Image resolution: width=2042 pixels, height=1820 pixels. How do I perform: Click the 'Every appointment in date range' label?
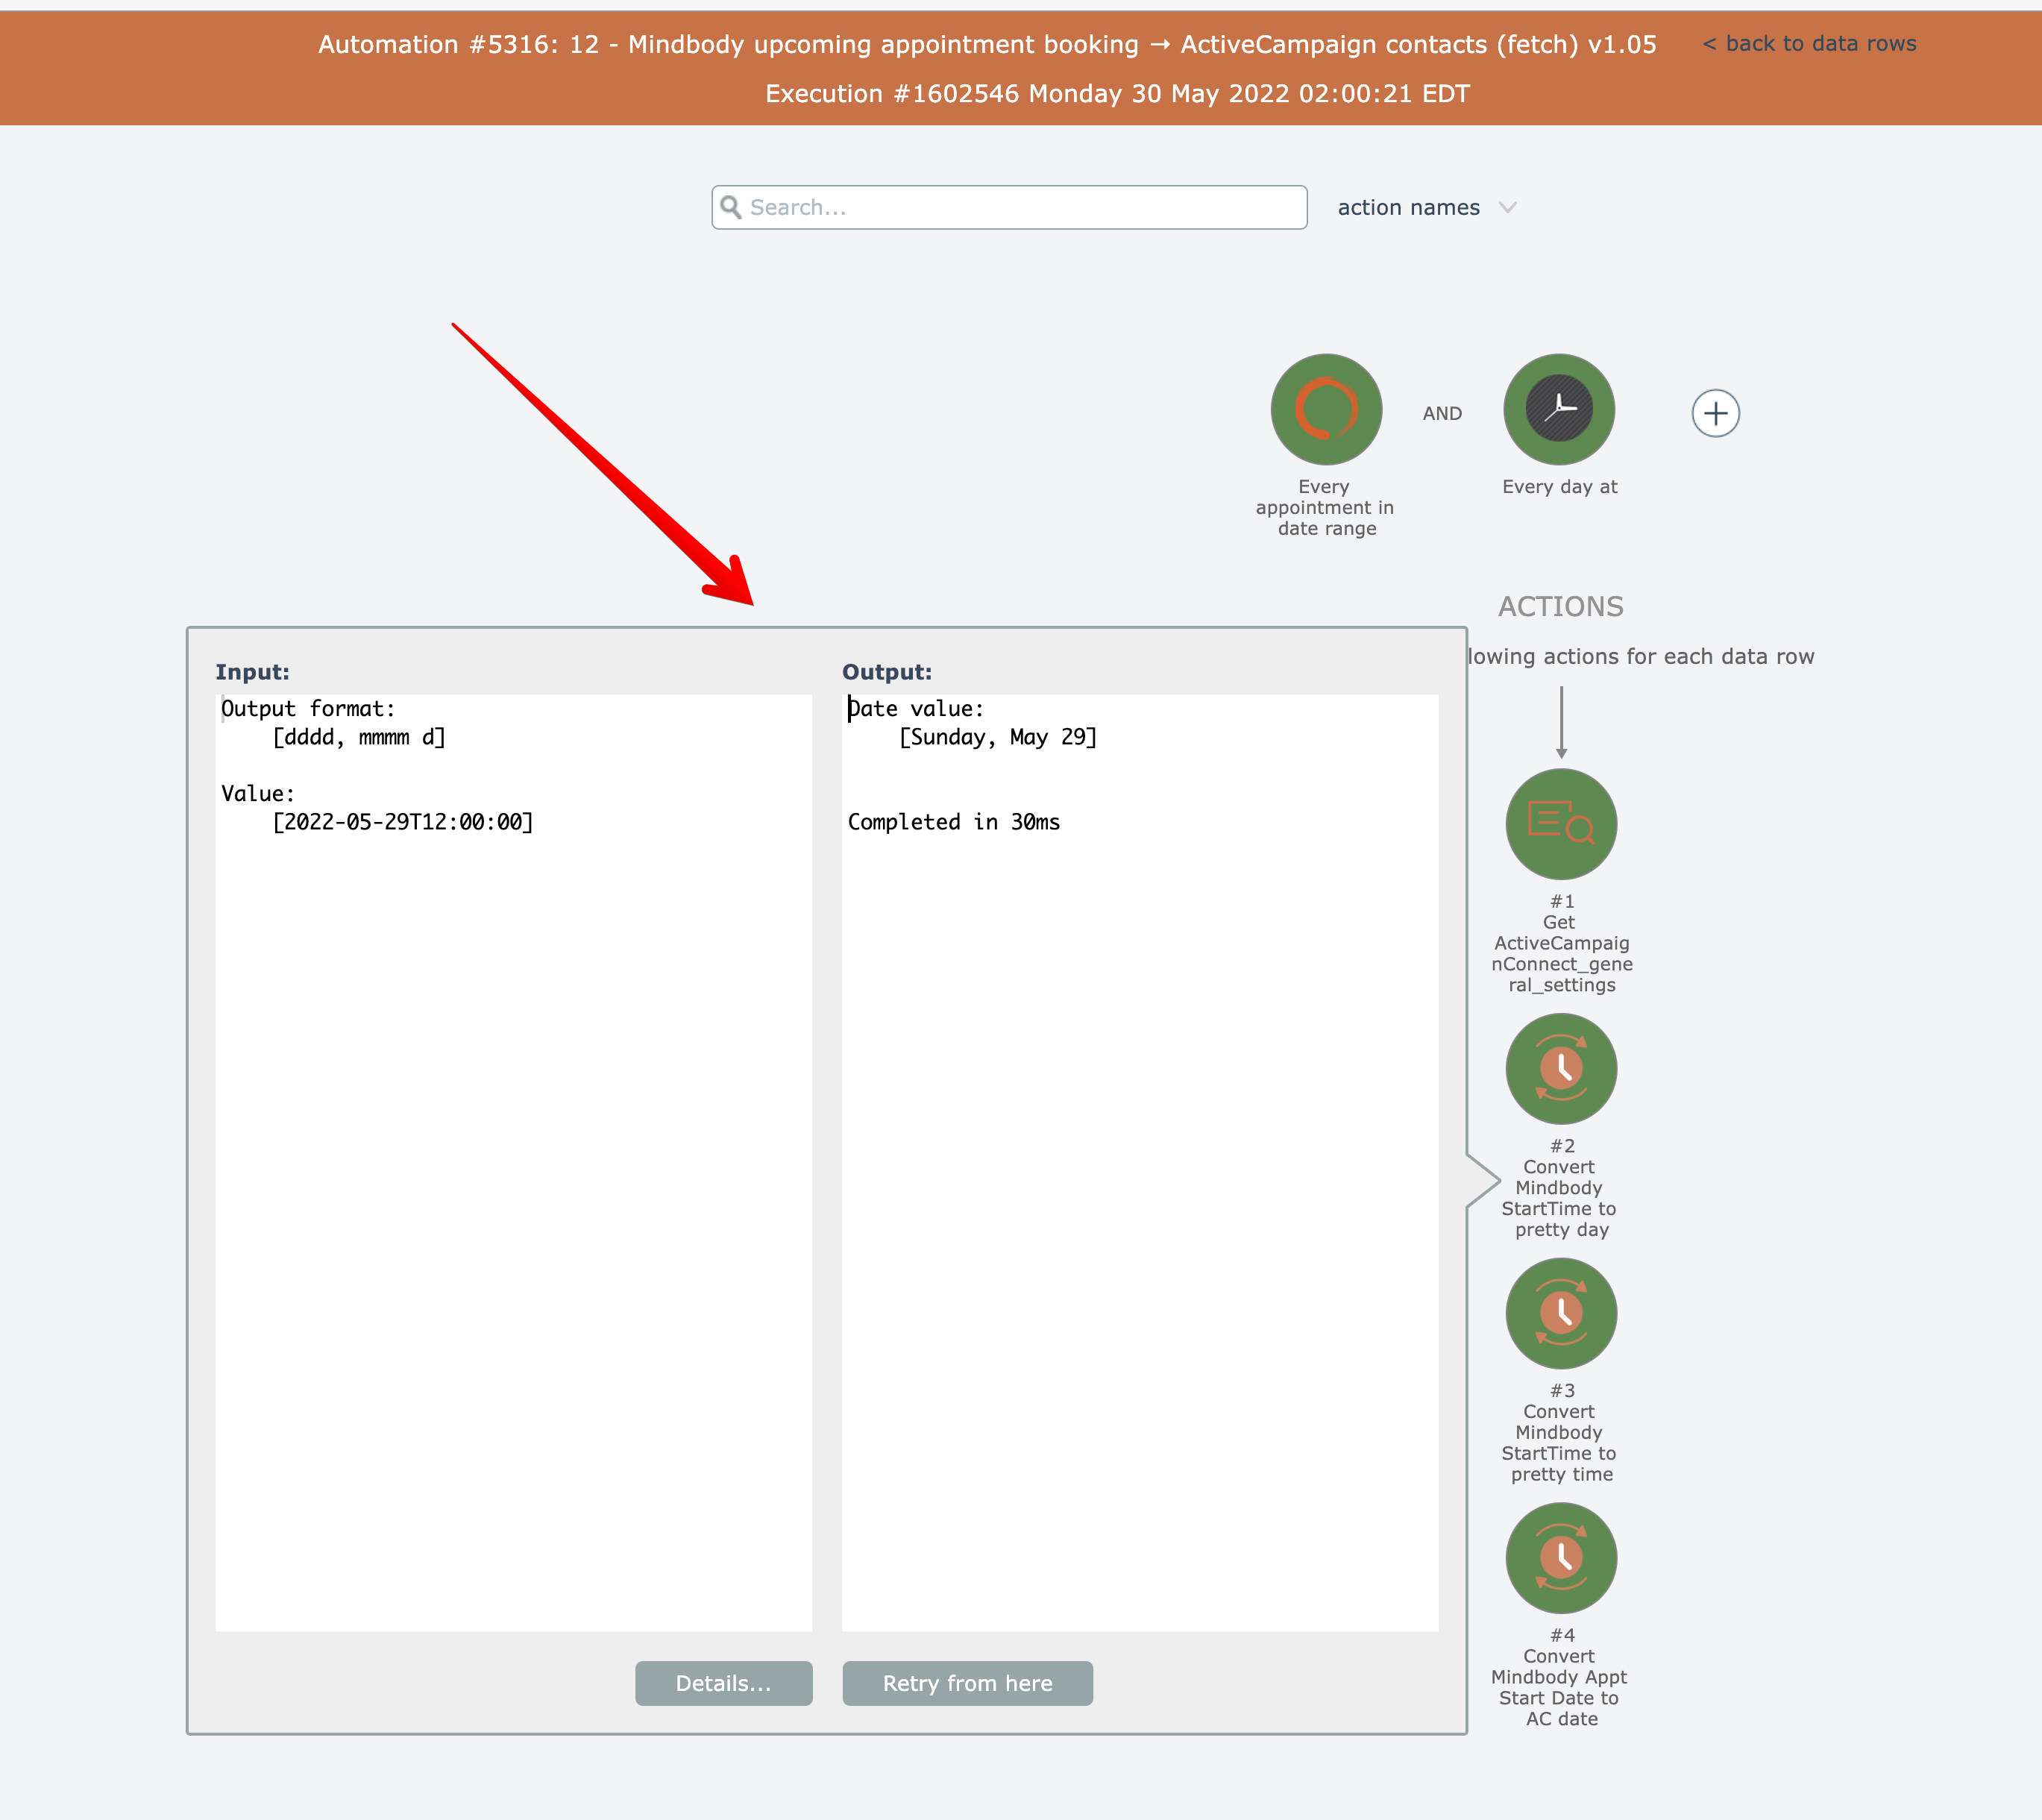pos(1326,508)
